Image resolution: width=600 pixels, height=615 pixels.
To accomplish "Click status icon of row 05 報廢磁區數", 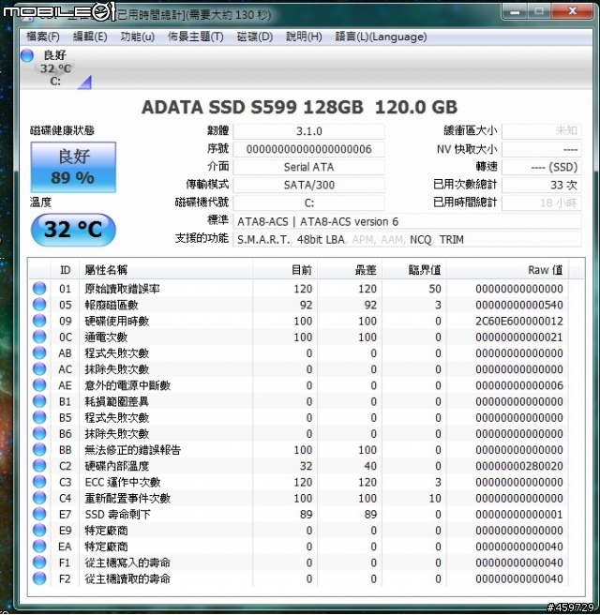I will (39, 305).
